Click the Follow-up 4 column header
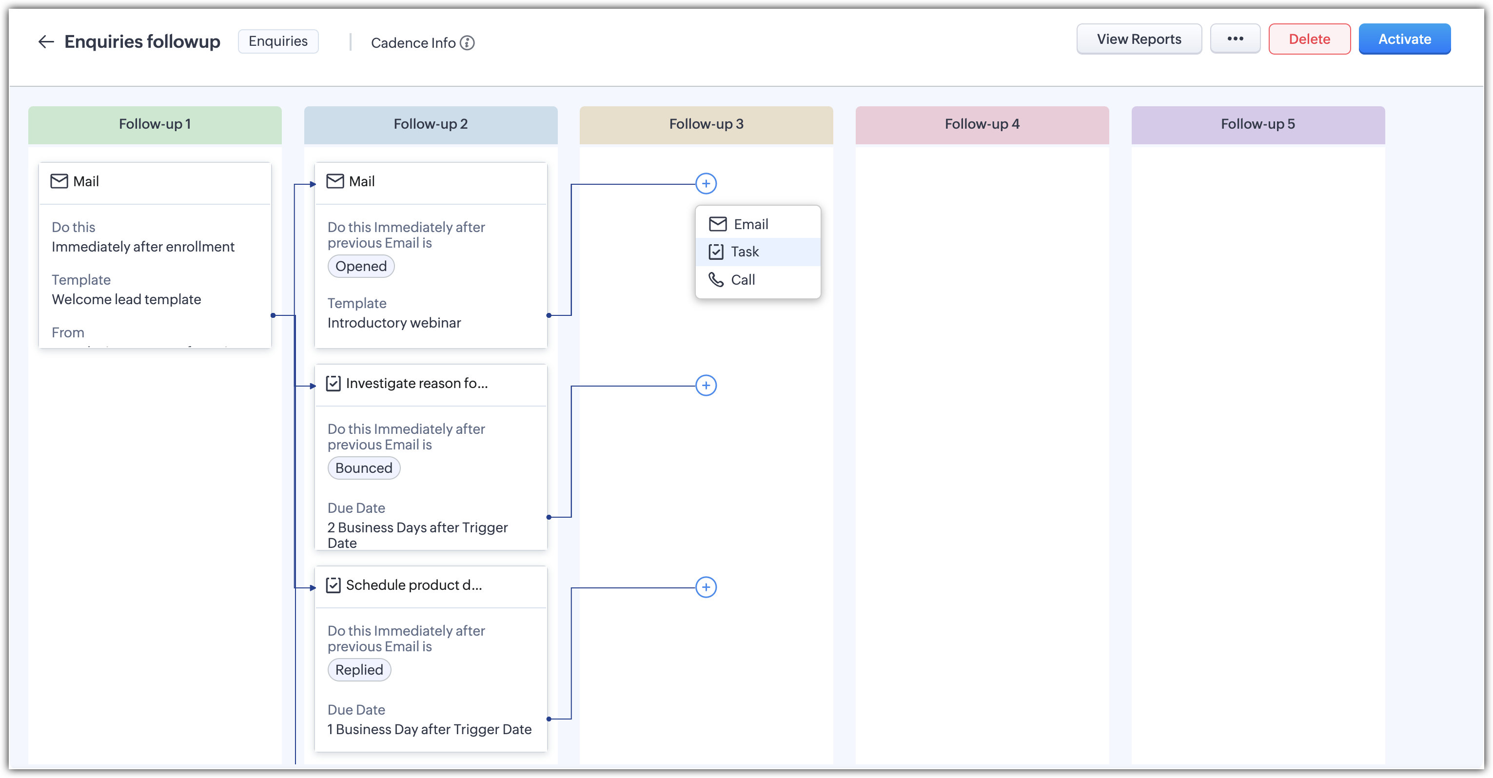Screen dimensions: 1493x778 coord(982,124)
